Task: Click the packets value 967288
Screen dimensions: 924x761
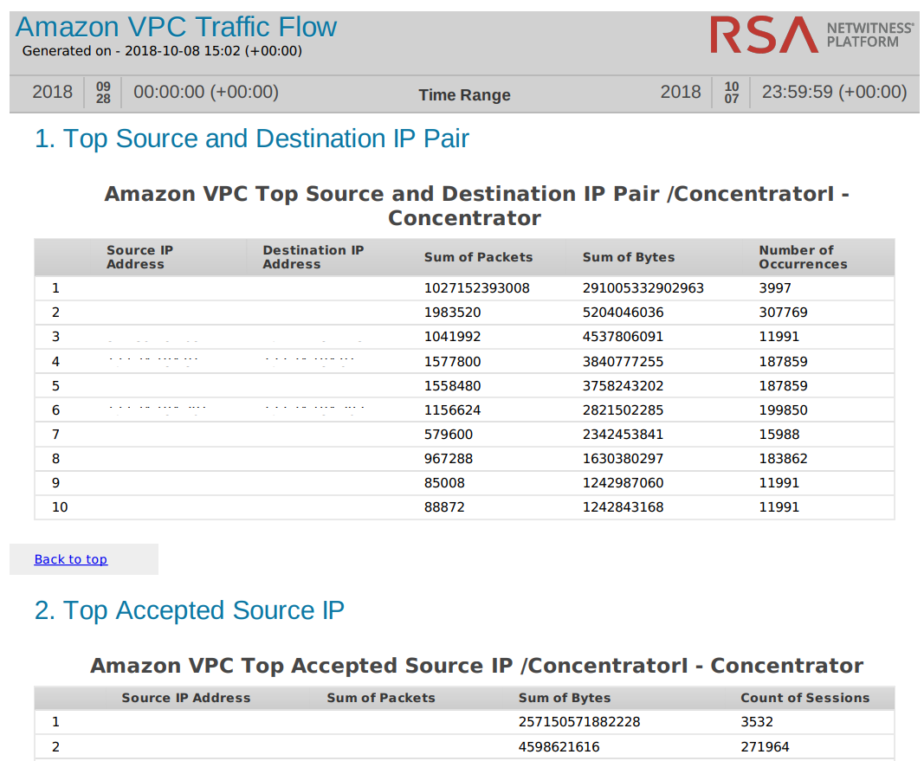Action: click(449, 459)
